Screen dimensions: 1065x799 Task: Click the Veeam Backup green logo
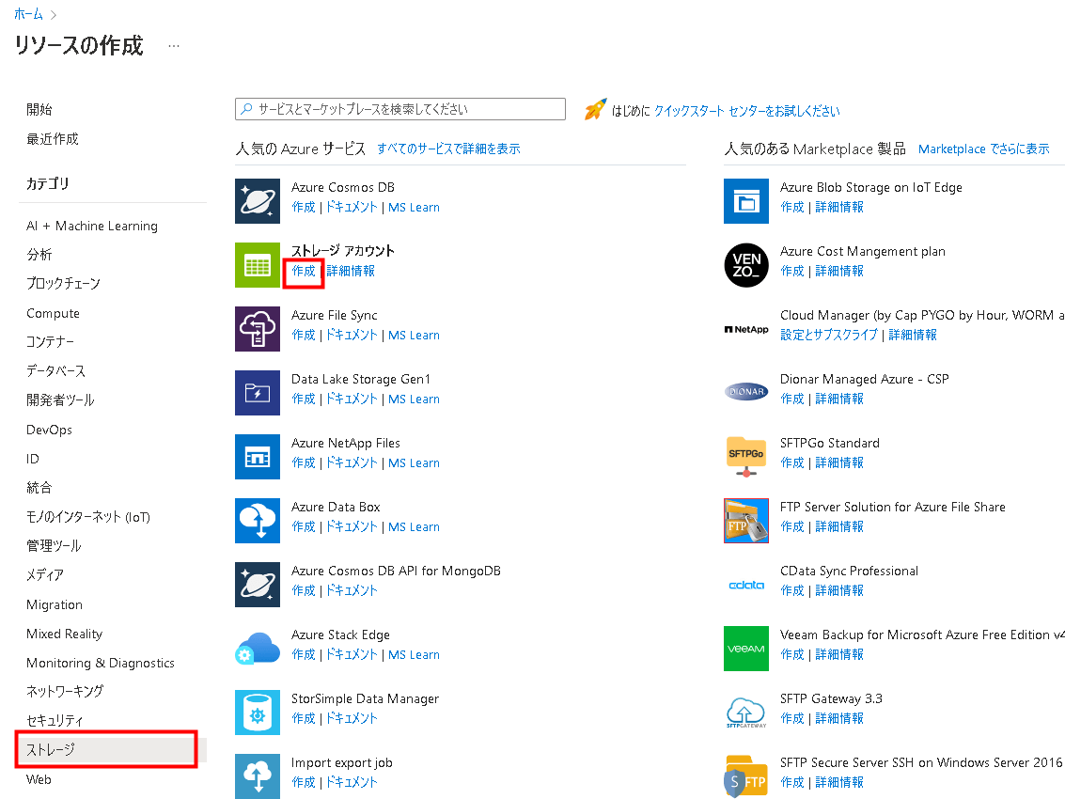point(745,649)
